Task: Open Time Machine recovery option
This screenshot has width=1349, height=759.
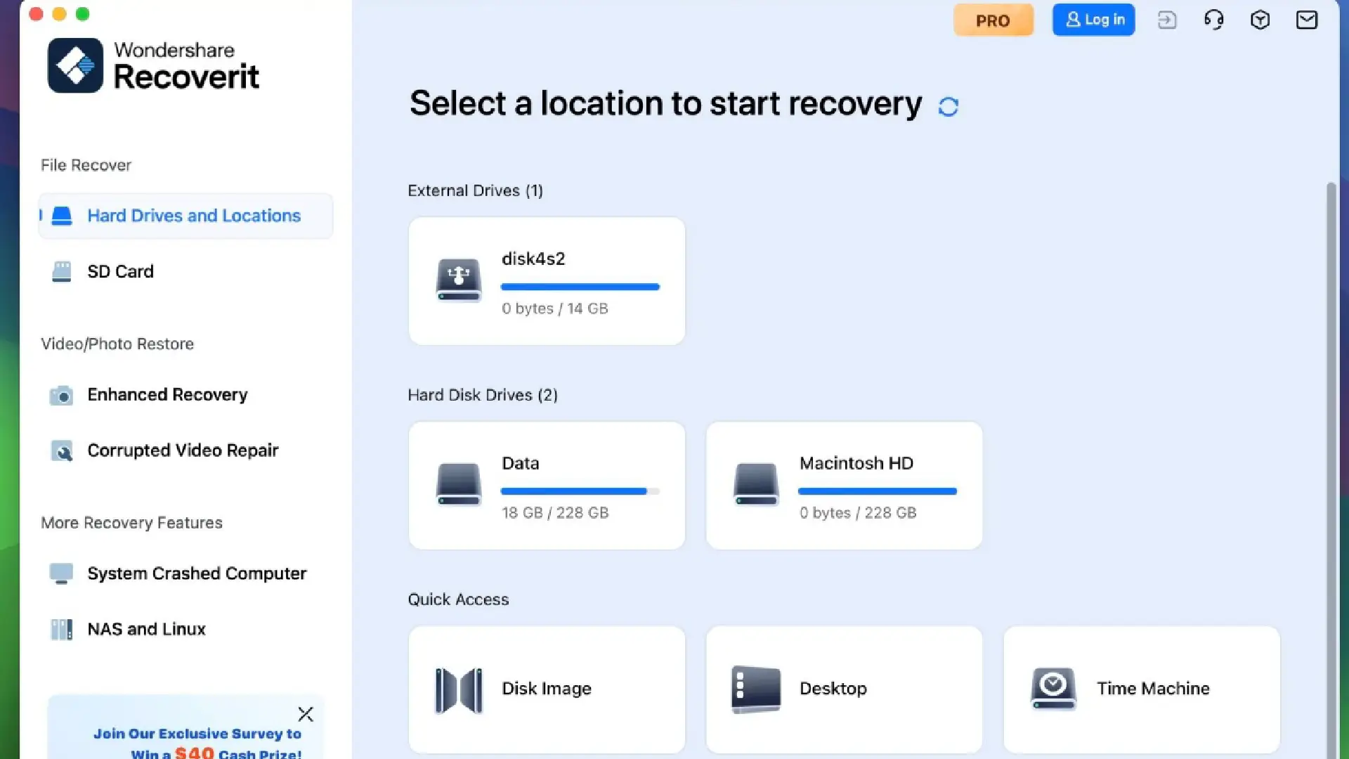Action: point(1140,689)
